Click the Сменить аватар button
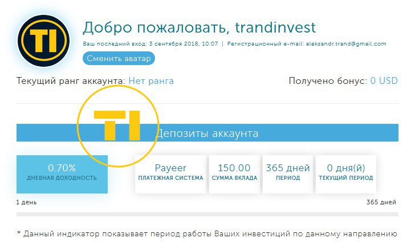 tap(119, 58)
